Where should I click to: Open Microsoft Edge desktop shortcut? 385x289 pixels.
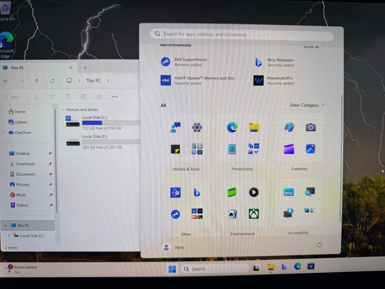click(x=7, y=45)
